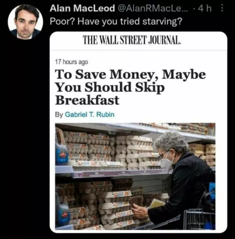
Task: Open Alan MacLeod's profile avatar
Action: (x=25, y=22)
